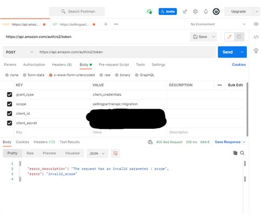Image resolution: width=261 pixels, height=215 pixels.
Task: Click the Save button
Action: (200, 37)
